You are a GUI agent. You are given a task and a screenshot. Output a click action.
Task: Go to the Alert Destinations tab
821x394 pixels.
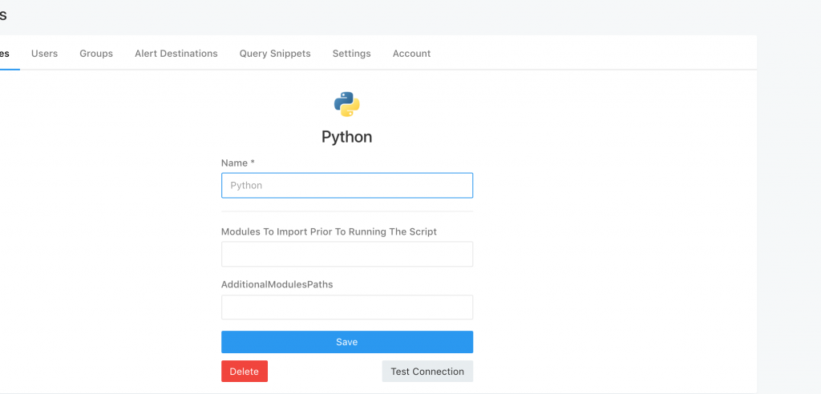[x=176, y=54]
